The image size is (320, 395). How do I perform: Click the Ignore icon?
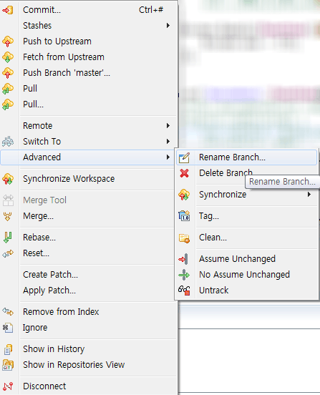coord(8,328)
